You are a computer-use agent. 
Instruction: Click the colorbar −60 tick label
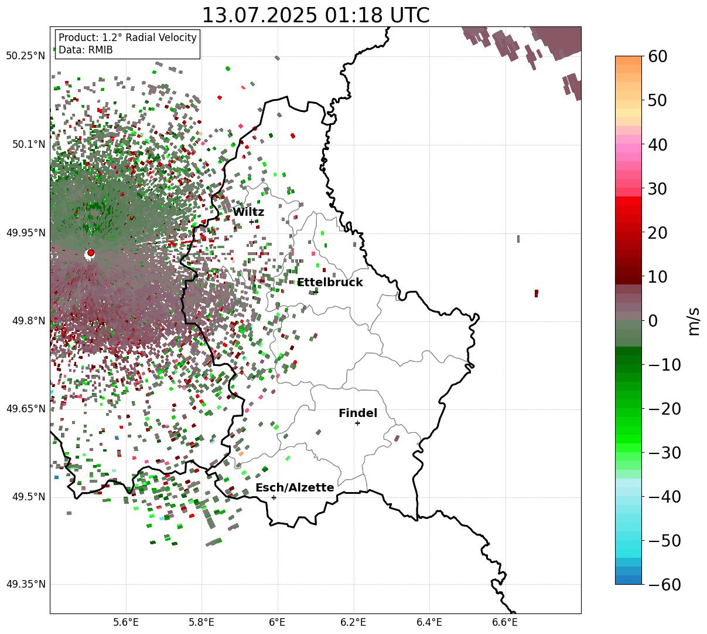(664, 585)
